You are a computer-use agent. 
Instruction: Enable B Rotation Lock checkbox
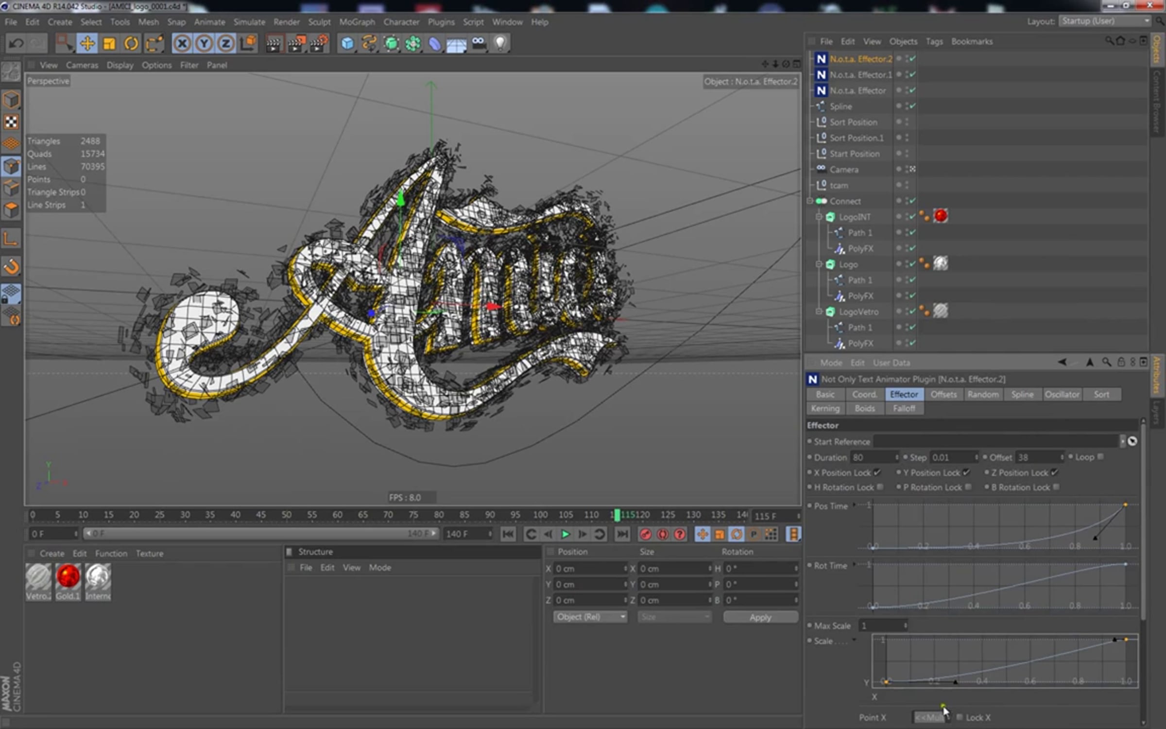point(1056,487)
